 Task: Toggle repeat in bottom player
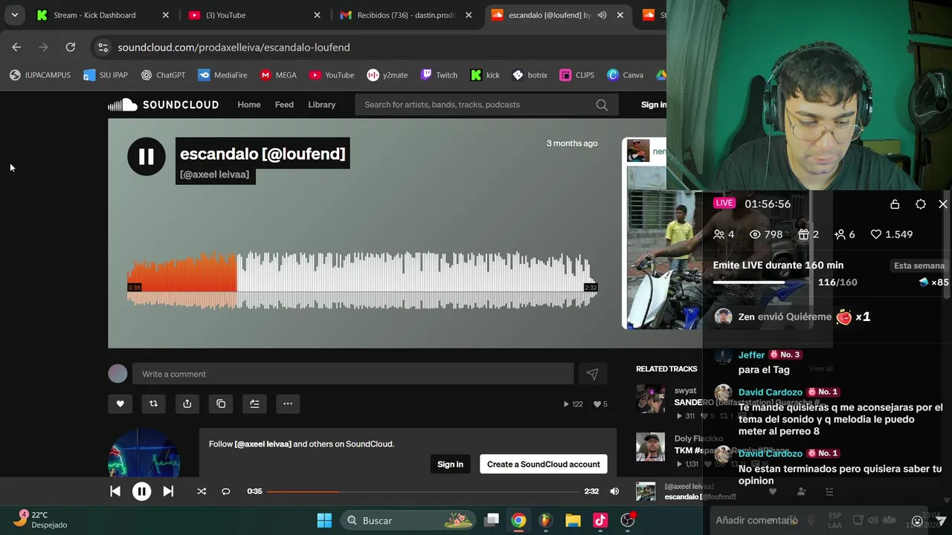[x=226, y=491]
